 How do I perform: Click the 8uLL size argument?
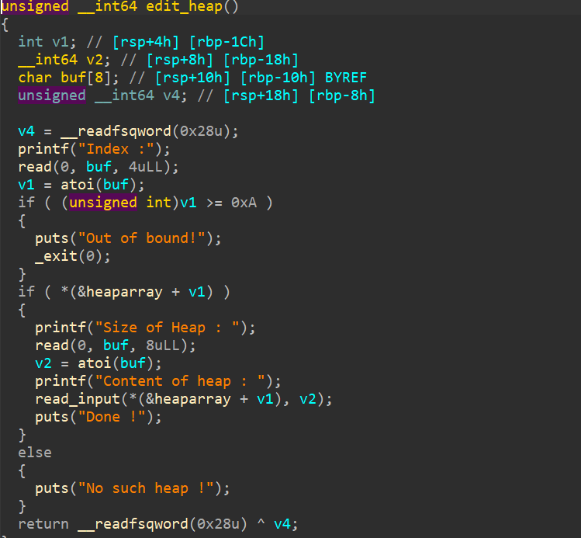coord(162,345)
